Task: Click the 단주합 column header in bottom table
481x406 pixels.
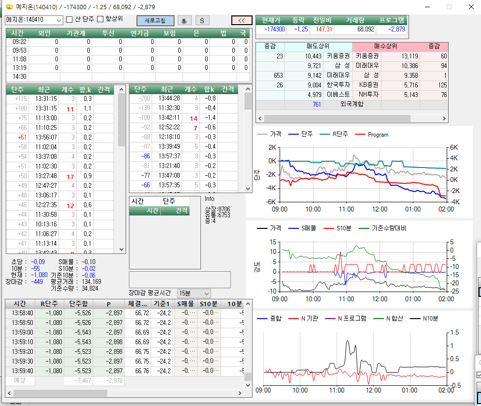Action: point(78,304)
